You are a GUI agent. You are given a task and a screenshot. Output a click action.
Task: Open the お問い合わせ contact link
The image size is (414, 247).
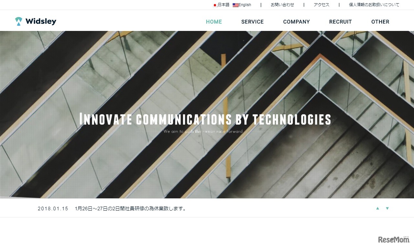[x=282, y=5]
